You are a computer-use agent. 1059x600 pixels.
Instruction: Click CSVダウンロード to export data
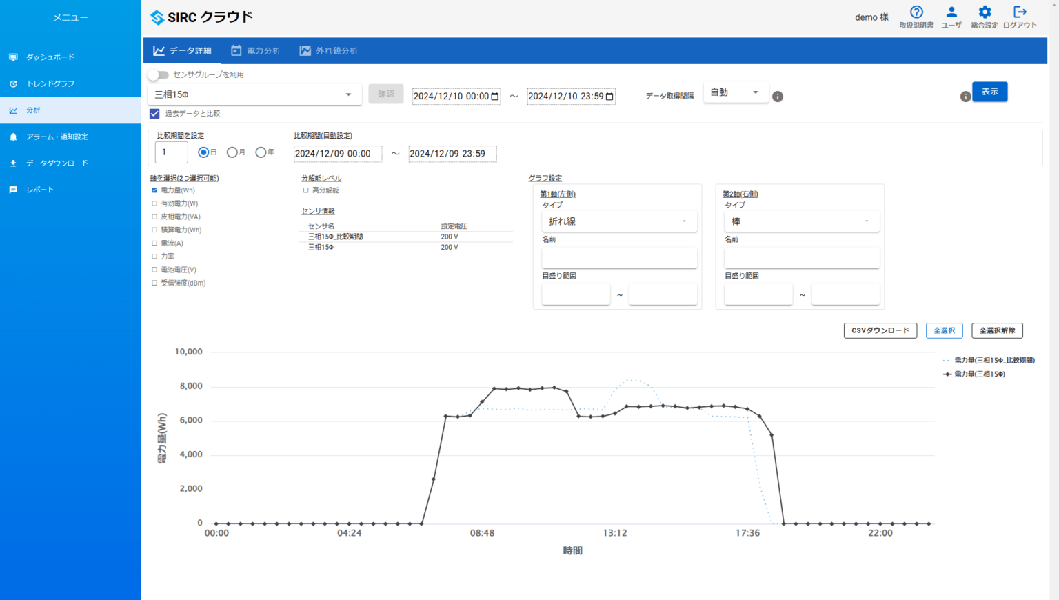[880, 330]
